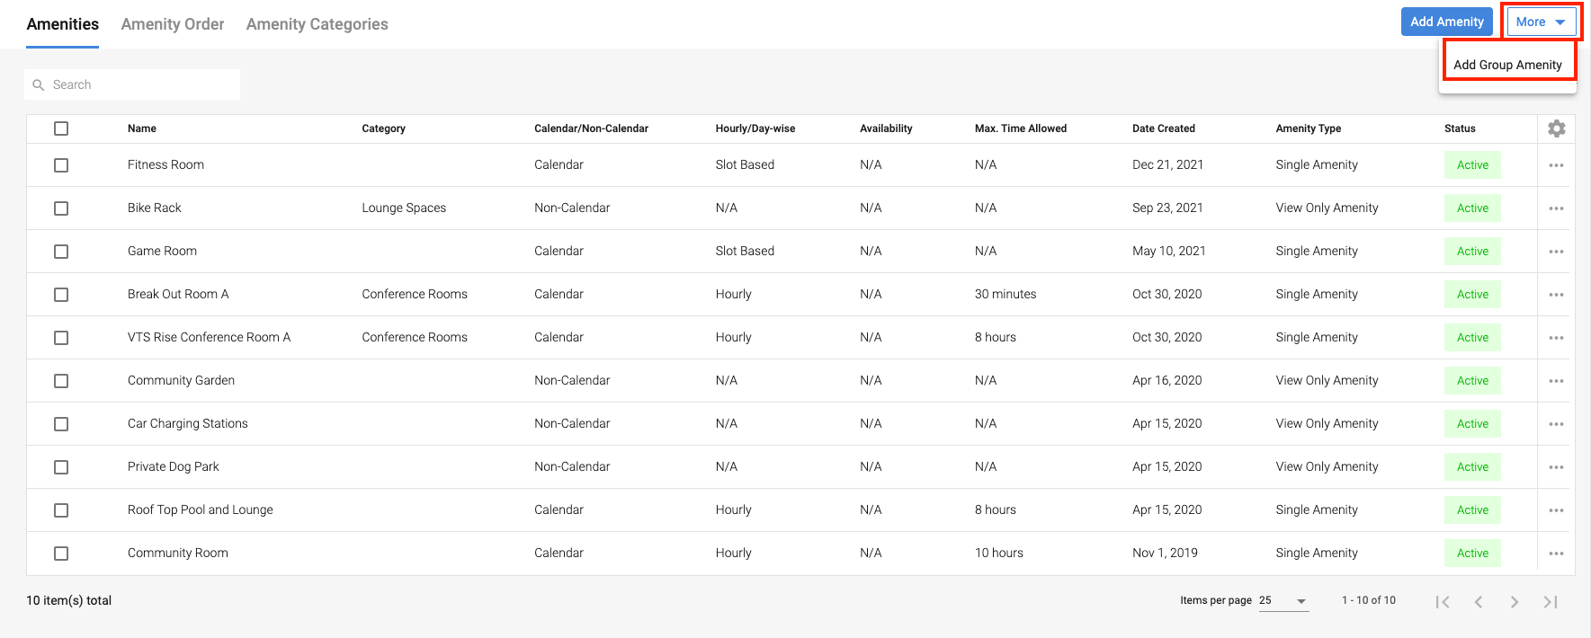
Task: Choose Add Group Amenity from the menu
Action: click(x=1507, y=65)
